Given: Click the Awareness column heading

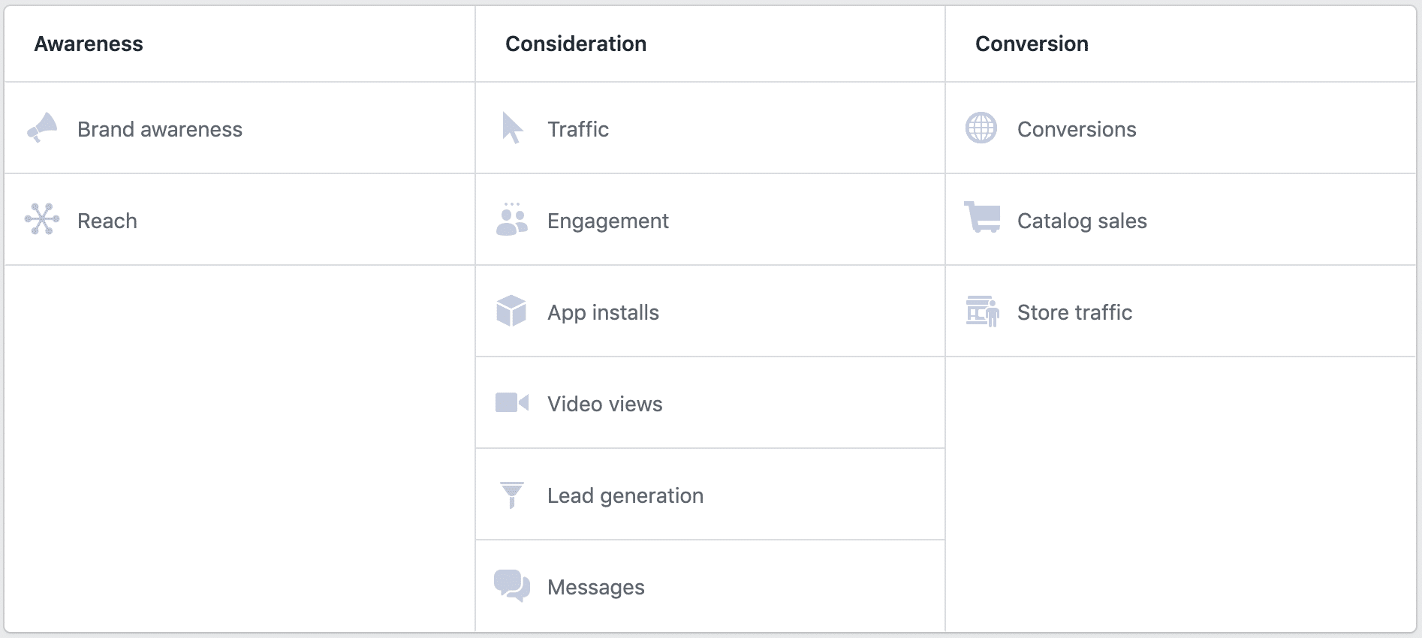Looking at the screenshot, I should pyautogui.click(x=89, y=44).
